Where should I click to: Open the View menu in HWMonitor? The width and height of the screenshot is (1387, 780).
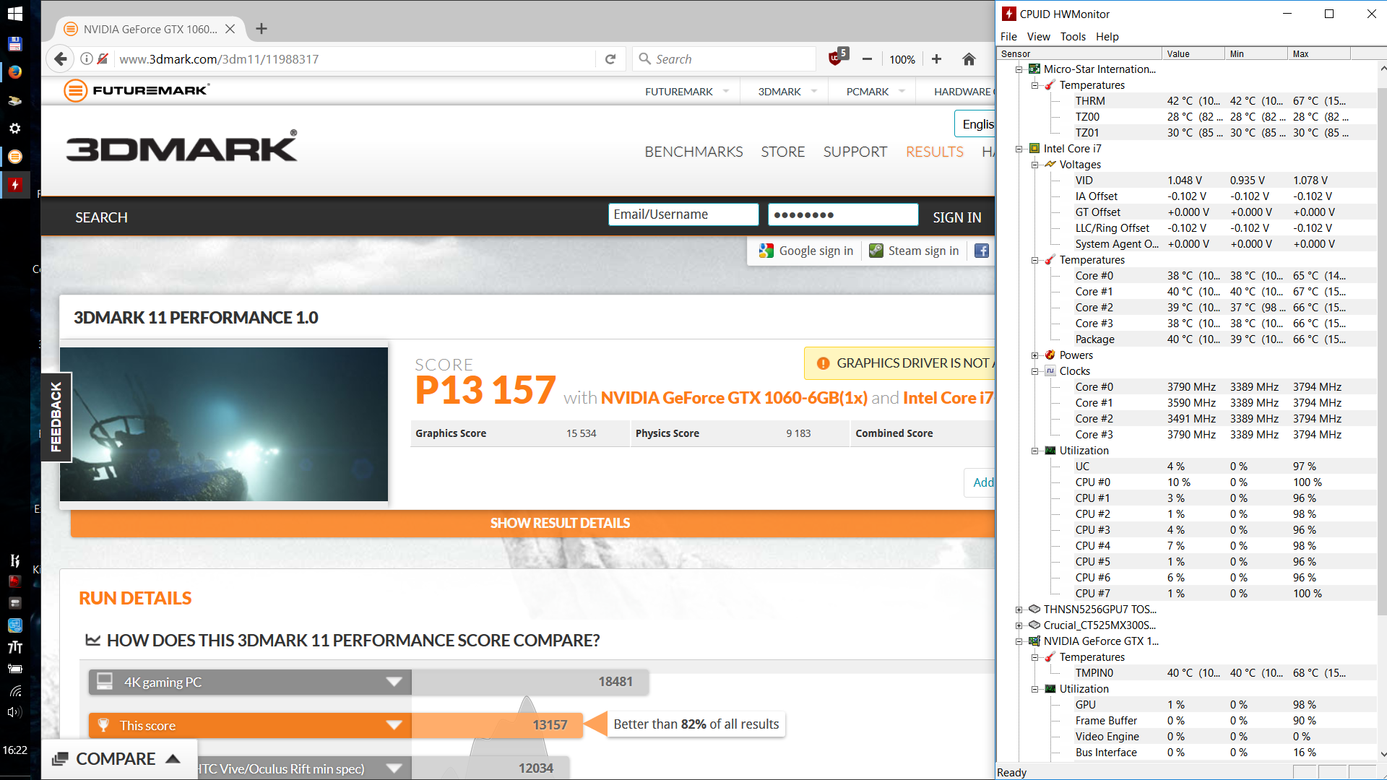[1038, 37]
